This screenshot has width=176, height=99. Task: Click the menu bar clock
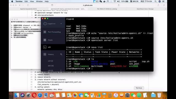tap(146, 1)
